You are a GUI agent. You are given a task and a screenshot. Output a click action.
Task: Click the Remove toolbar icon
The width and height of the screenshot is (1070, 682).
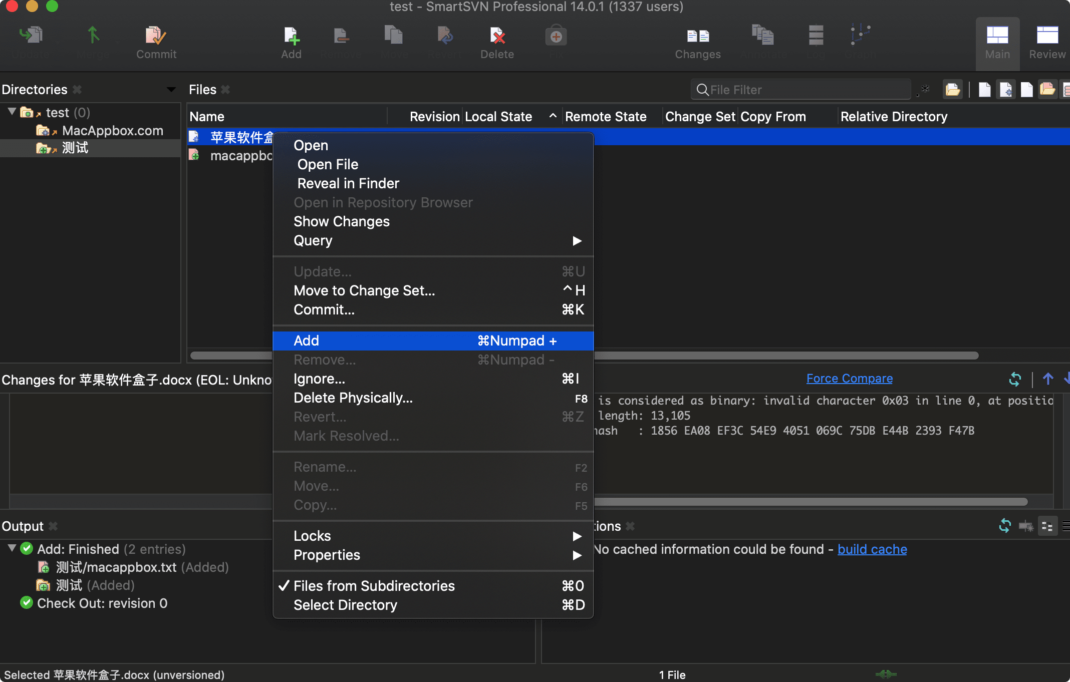341,43
